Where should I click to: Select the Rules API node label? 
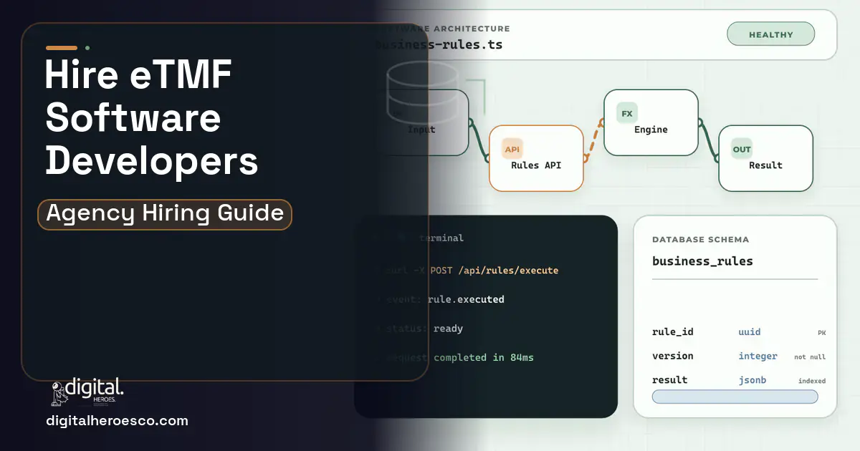(x=536, y=165)
